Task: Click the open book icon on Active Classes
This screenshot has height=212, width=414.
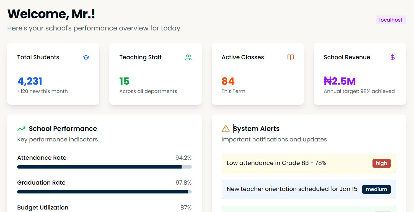Action: pos(291,57)
